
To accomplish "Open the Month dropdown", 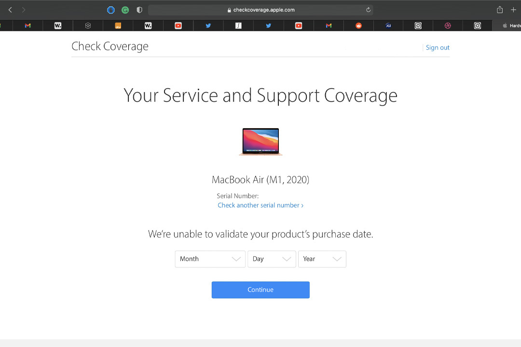I will pos(210,259).
